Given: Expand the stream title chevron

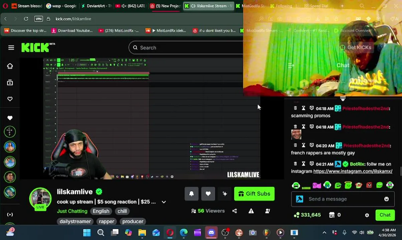Looking at the screenshot, I should coord(164,202).
